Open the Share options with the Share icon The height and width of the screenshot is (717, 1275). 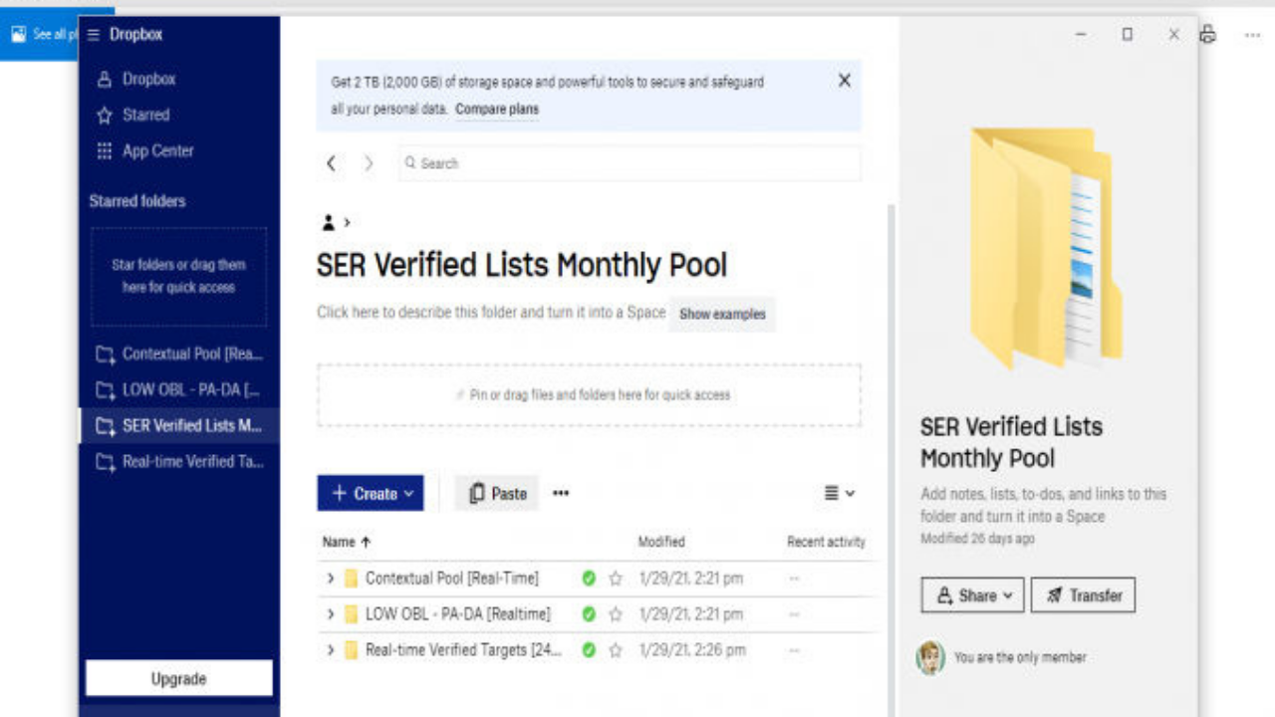[x=943, y=595]
